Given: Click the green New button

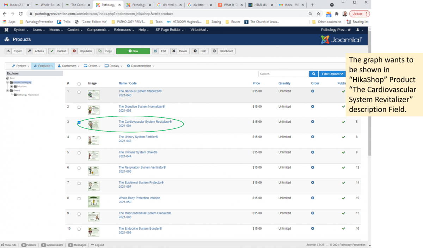Looking at the screenshot, I should 133,51.
